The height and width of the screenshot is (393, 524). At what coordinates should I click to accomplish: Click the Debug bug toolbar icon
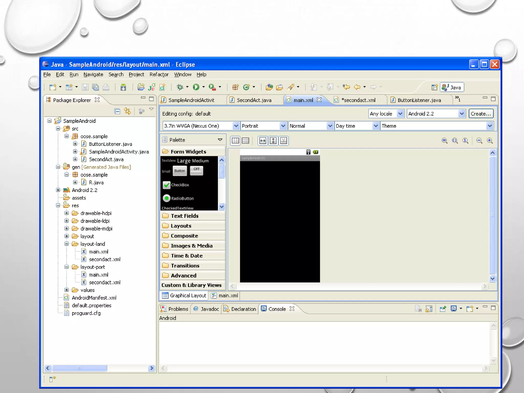(180, 87)
